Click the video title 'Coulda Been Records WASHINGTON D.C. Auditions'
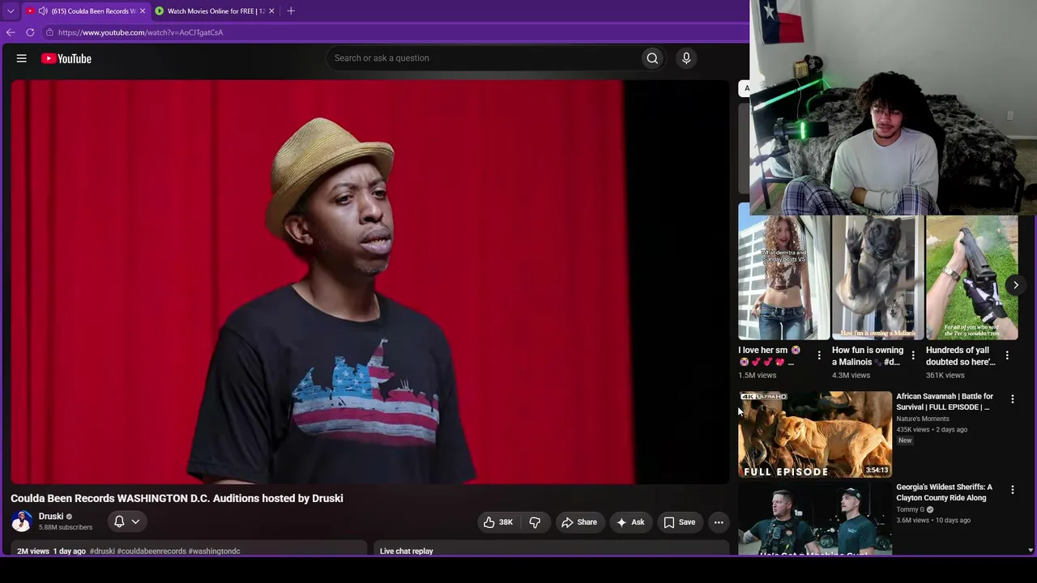The width and height of the screenshot is (1037, 583). click(177, 498)
